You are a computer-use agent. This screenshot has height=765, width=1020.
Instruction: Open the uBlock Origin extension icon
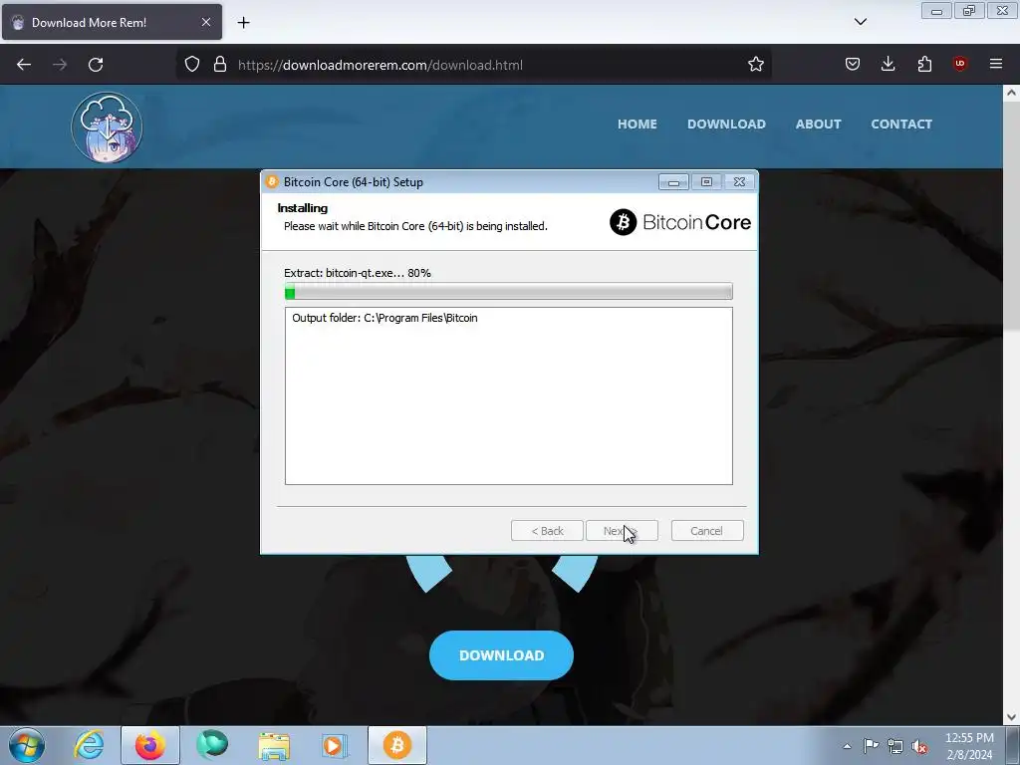pos(960,64)
